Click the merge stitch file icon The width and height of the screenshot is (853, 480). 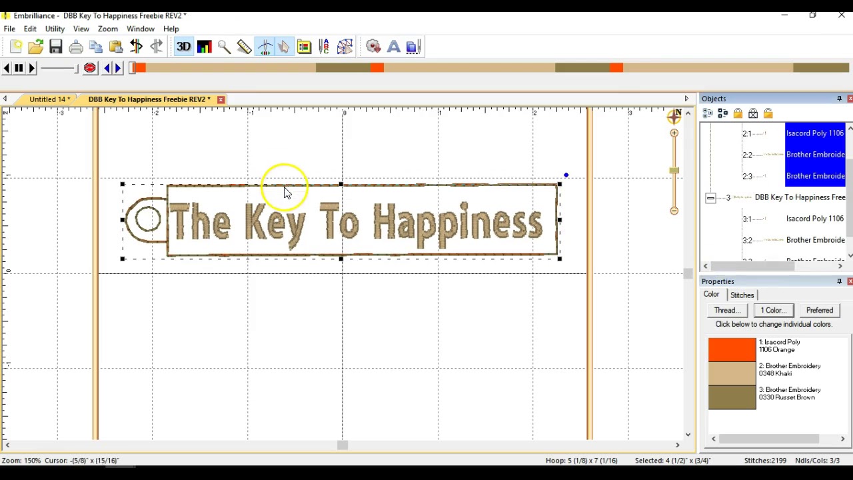413,47
